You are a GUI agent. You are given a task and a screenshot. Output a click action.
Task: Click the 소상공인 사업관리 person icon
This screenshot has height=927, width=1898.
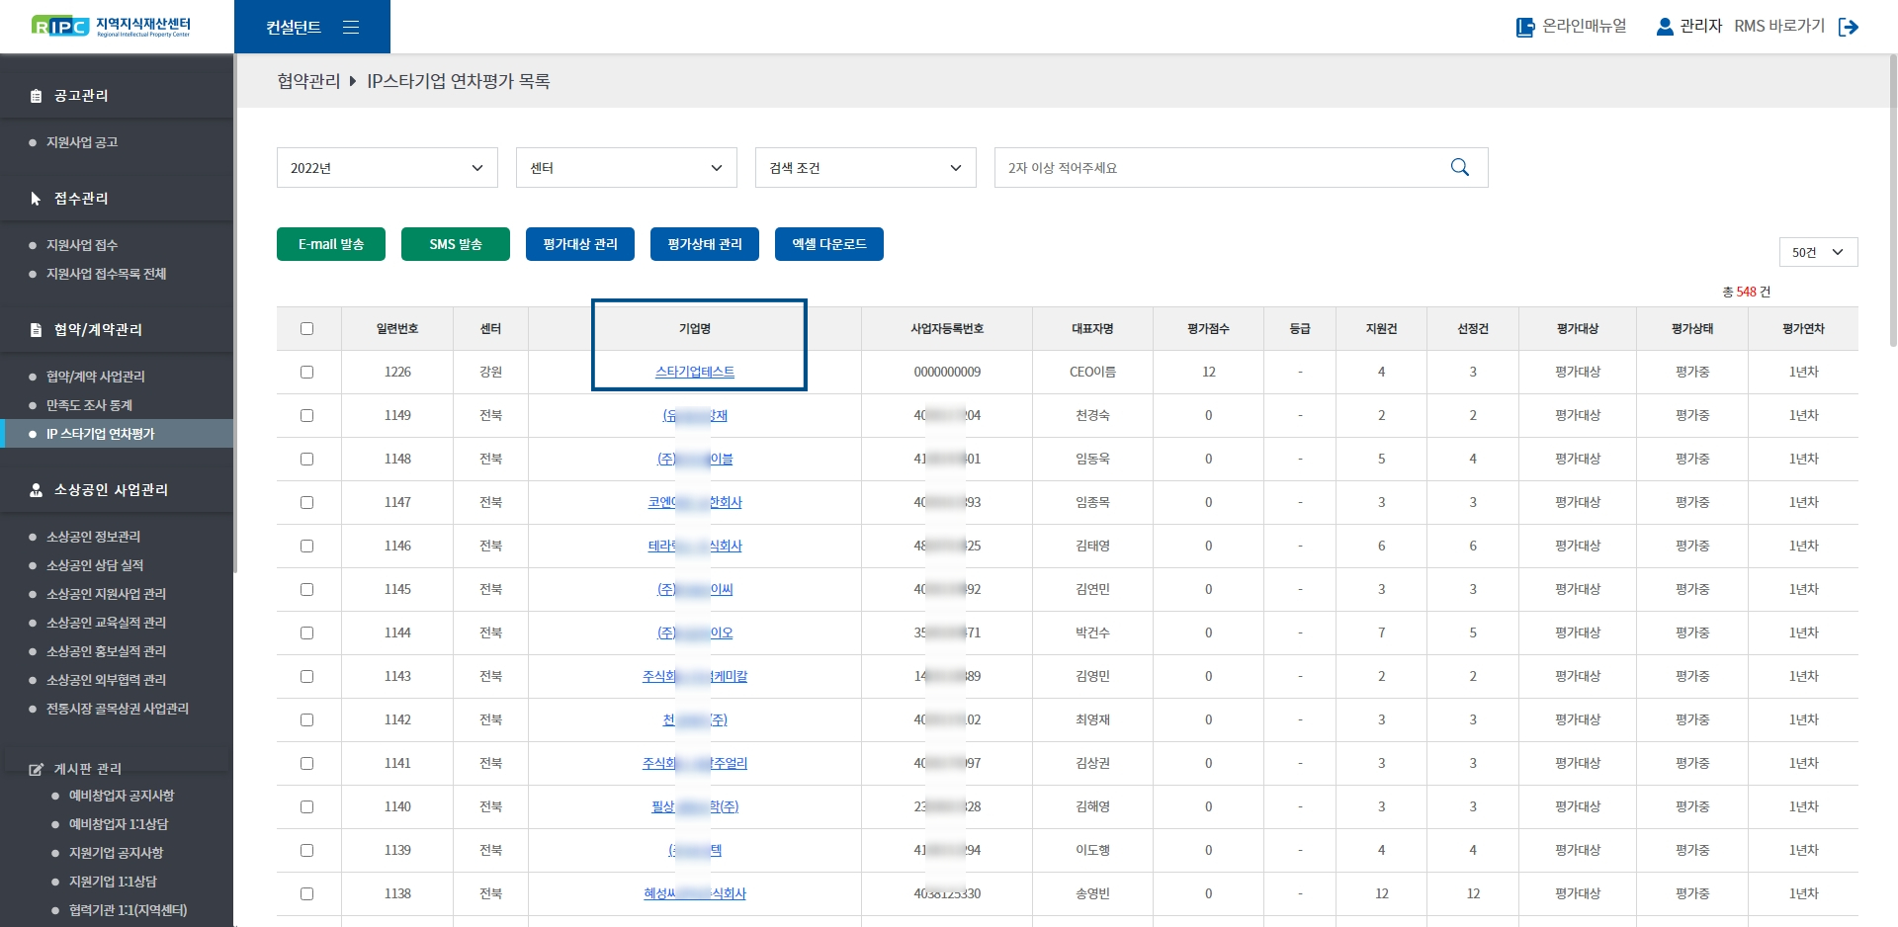tap(37, 490)
